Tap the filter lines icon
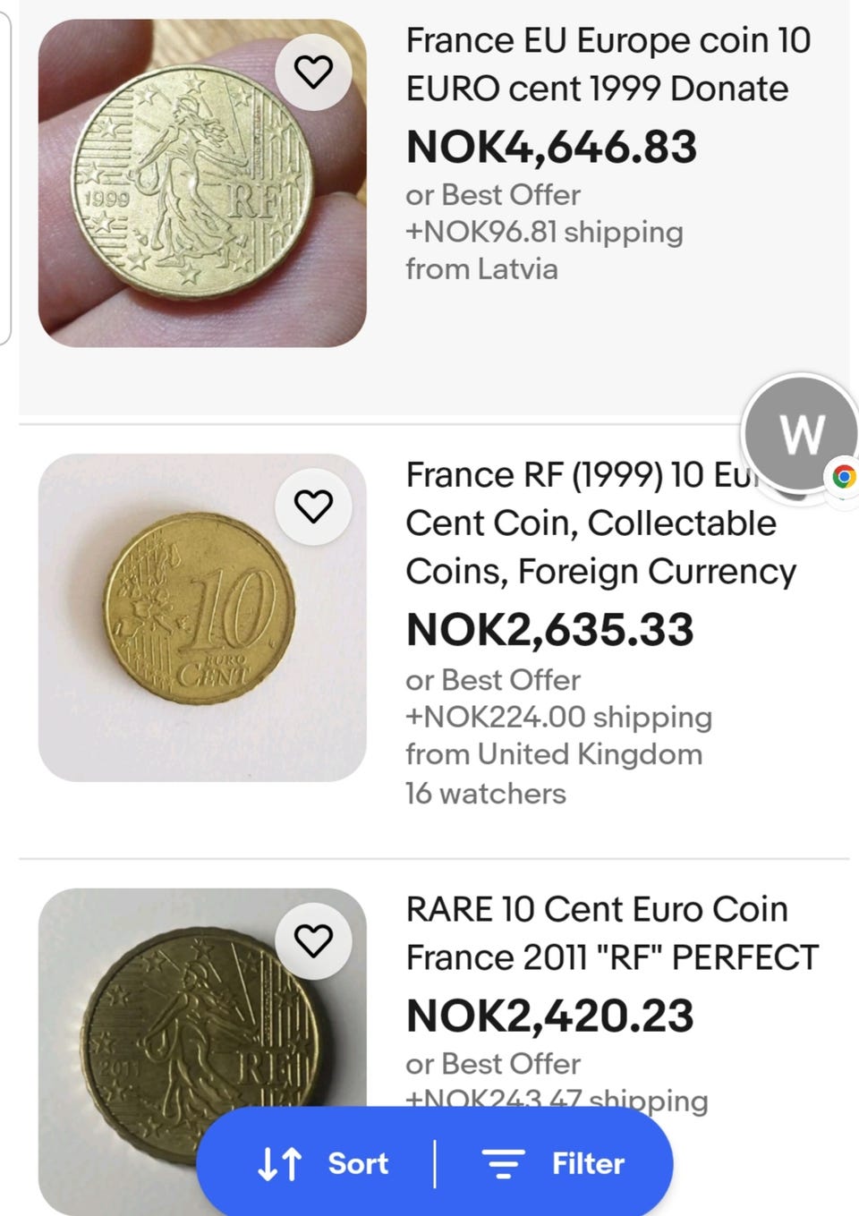The image size is (859, 1216). coord(503,1164)
